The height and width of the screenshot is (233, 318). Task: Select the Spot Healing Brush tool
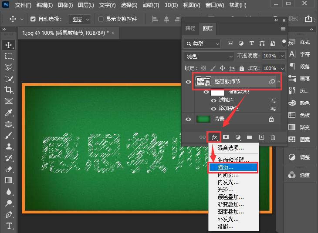[9, 124]
